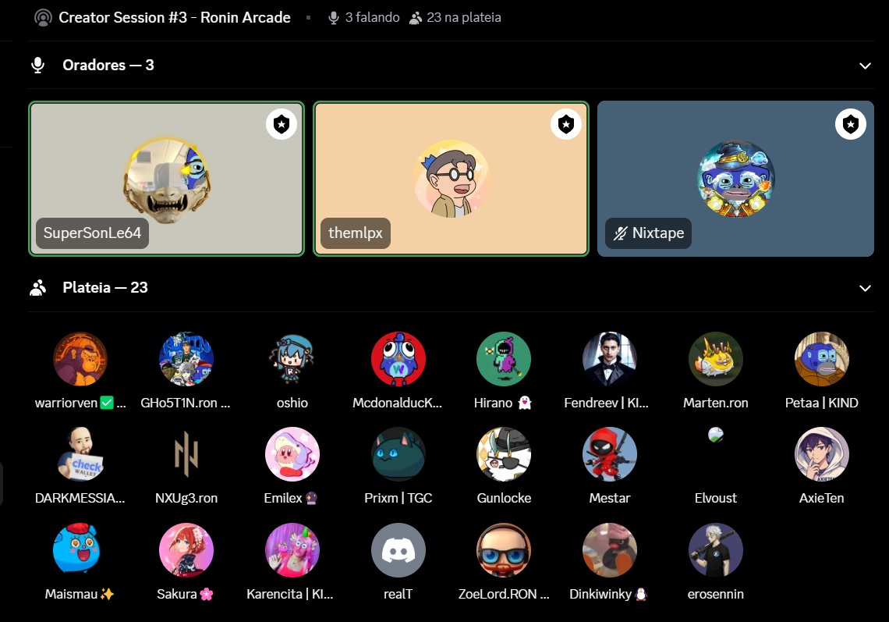Image resolution: width=889 pixels, height=622 pixels.
Task: Open warriorven's profile avatar
Action: [80, 359]
